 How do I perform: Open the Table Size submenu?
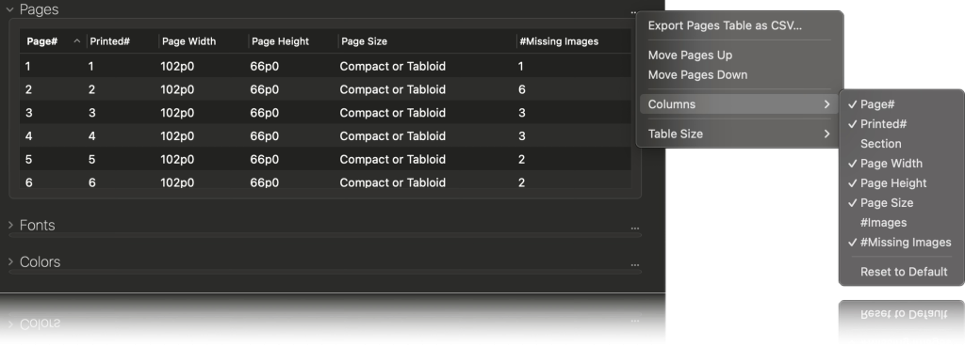point(739,134)
